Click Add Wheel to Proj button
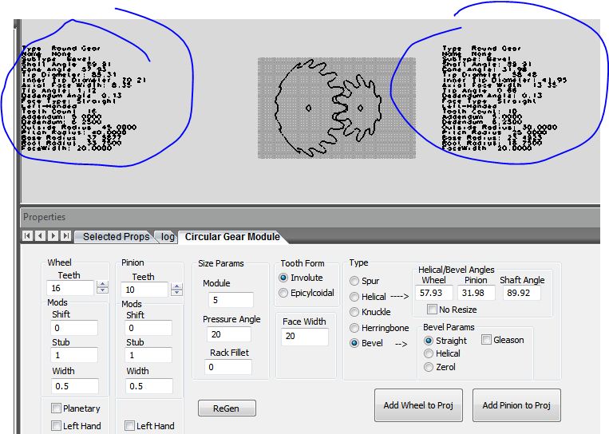Viewport: 609px width, 434px height. point(418,405)
